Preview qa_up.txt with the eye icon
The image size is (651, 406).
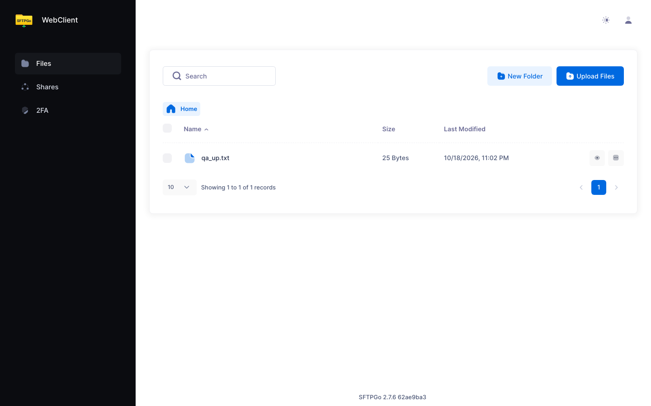pos(597,158)
